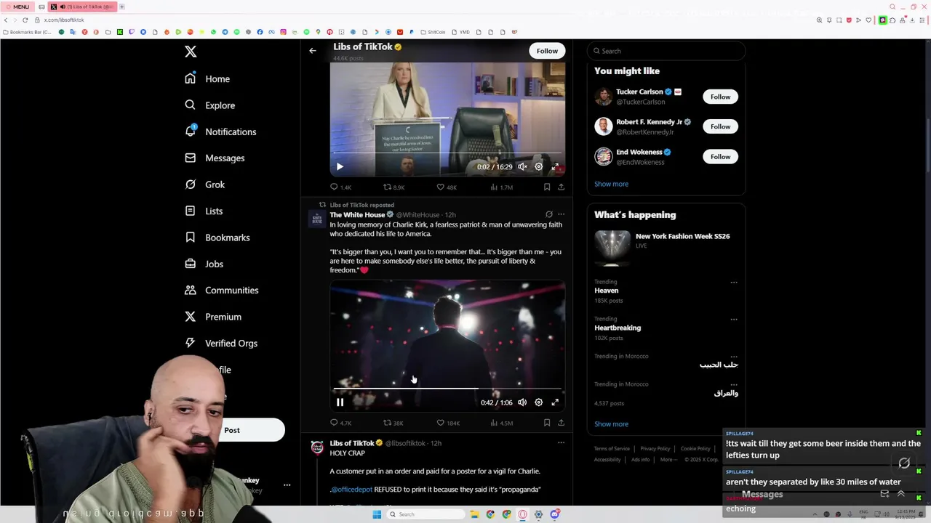This screenshot has height=523, width=931.
Task: Open Bookmarks in the sidebar
Action: tap(217, 238)
